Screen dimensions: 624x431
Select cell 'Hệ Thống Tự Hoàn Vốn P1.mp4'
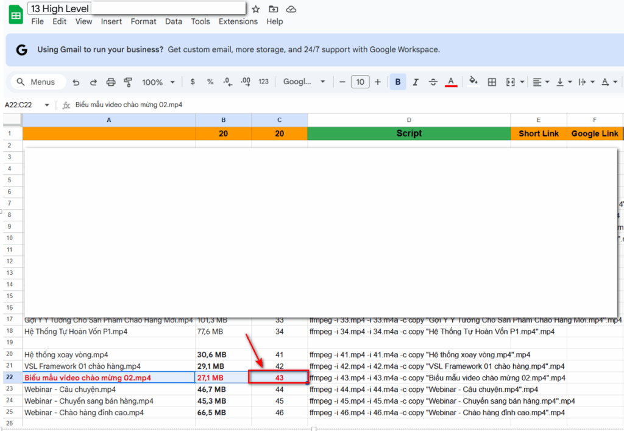pos(108,332)
